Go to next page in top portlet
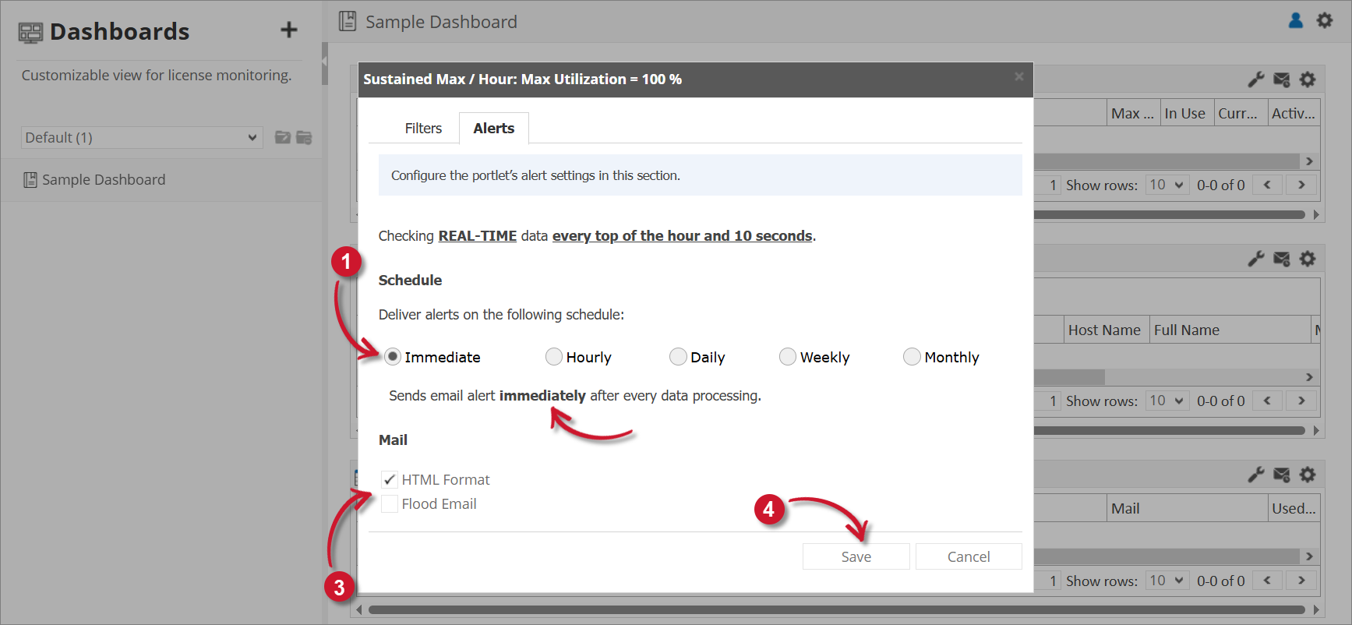The image size is (1352, 625). [x=1301, y=185]
